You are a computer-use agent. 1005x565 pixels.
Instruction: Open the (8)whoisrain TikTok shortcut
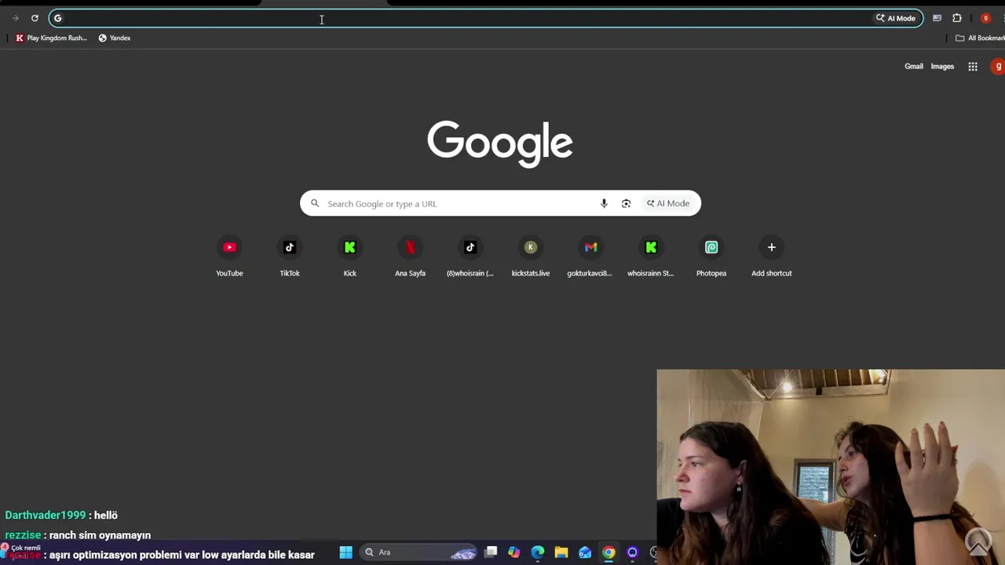tap(470, 257)
